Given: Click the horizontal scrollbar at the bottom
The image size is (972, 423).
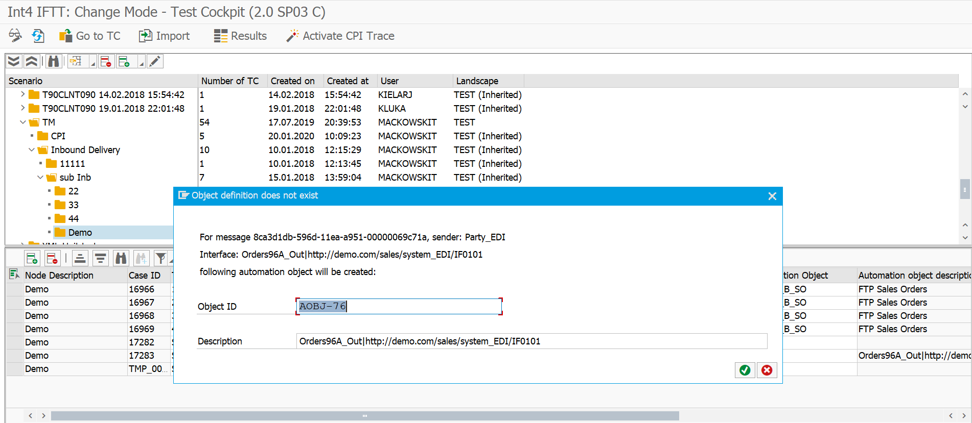Looking at the screenshot, I should tap(364, 416).
